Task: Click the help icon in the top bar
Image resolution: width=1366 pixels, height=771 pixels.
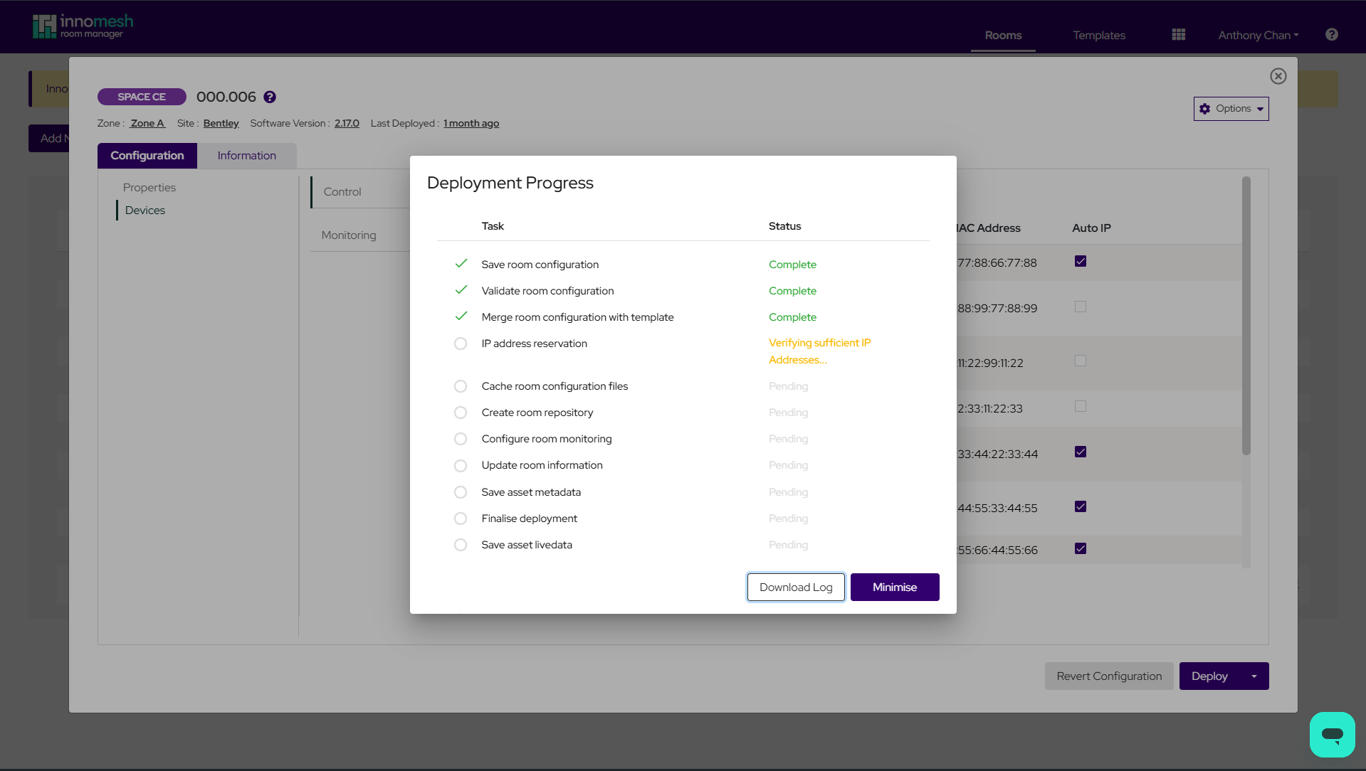Action: (x=1330, y=34)
